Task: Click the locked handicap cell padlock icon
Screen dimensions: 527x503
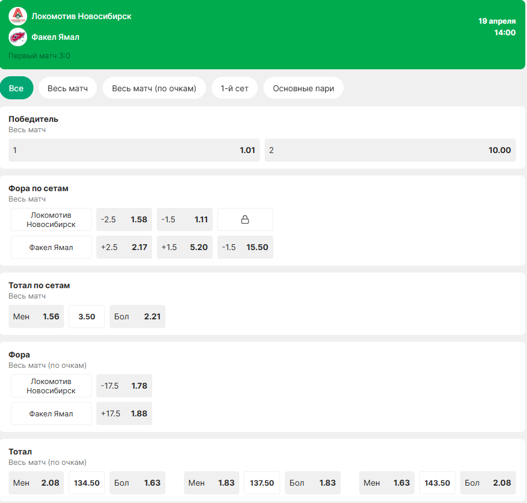Action: 245,219
